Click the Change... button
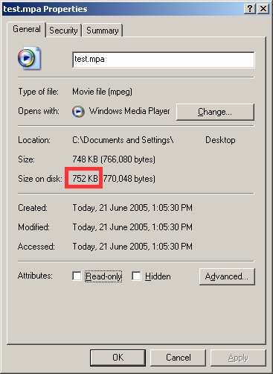This screenshot has width=273, height=374. click(x=215, y=112)
